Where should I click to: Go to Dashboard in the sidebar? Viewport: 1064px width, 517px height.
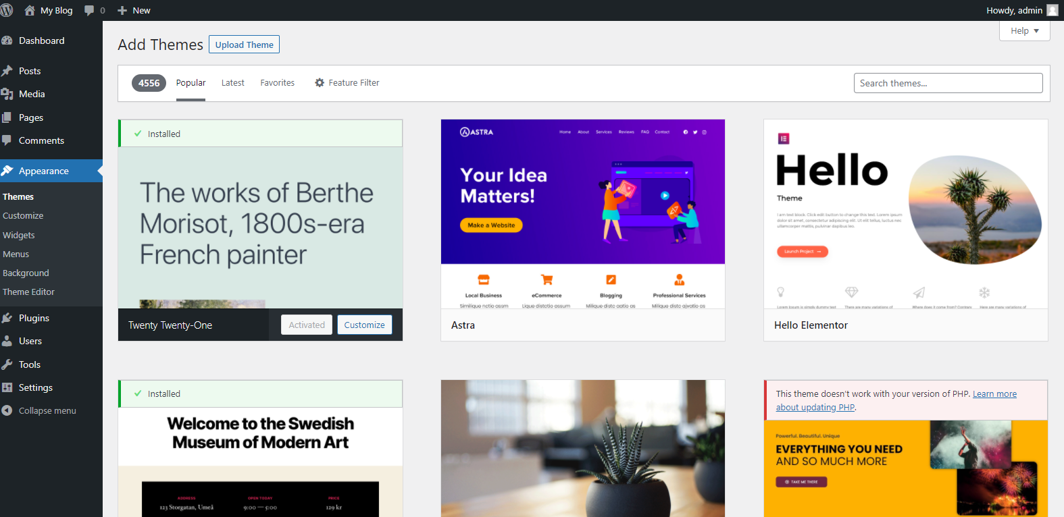tap(42, 40)
